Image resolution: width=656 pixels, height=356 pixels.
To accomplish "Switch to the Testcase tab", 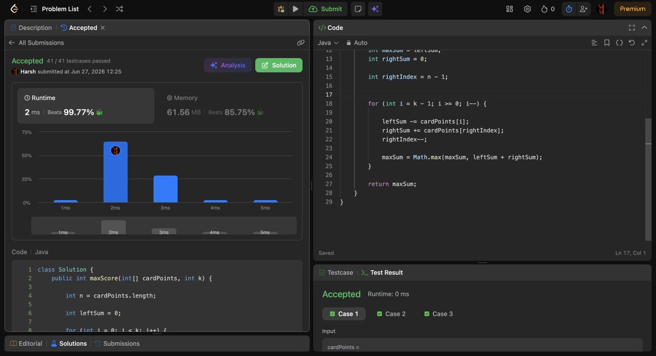I will (x=336, y=272).
